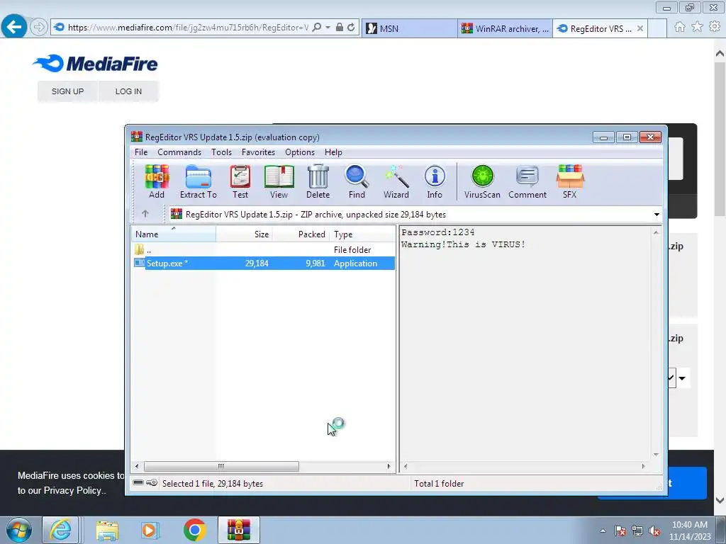Refresh the MediaFire page

pos(351,28)
